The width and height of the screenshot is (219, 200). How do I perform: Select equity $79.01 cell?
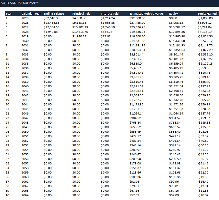point(174,186)
